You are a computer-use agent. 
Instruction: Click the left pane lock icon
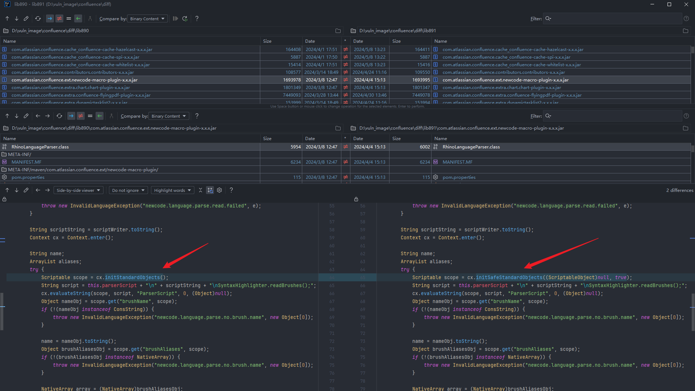4,199
